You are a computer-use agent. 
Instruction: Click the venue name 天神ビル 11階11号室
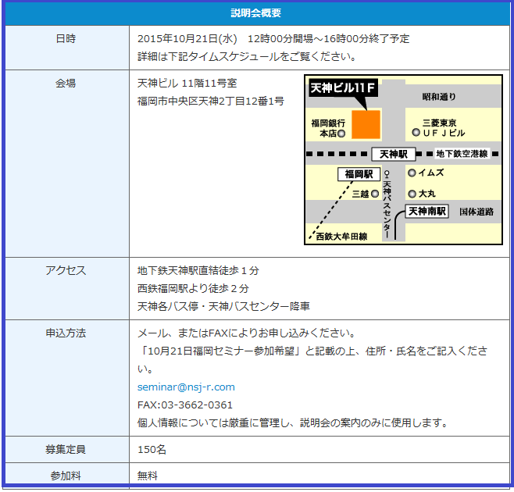coord(187,84)
